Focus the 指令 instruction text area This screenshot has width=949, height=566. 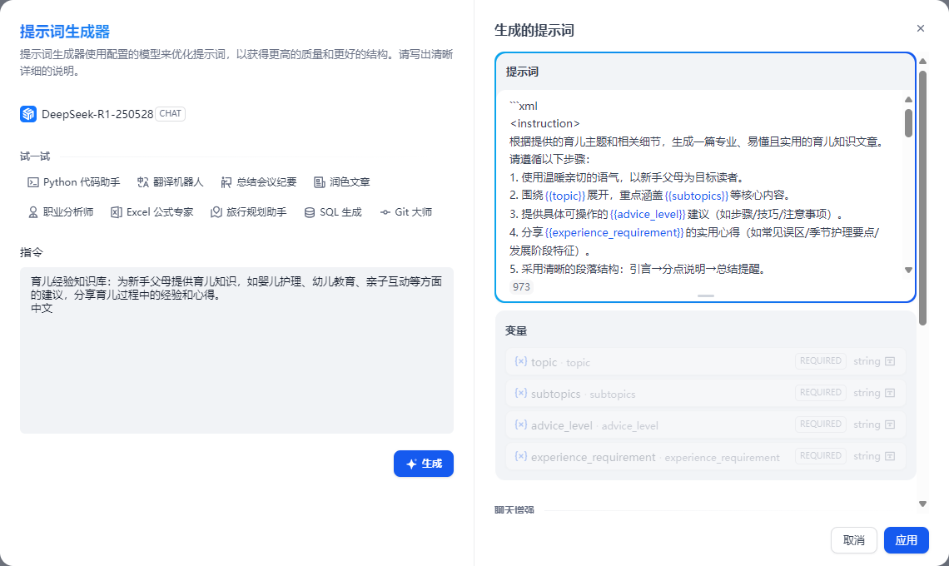click(236, 350)
